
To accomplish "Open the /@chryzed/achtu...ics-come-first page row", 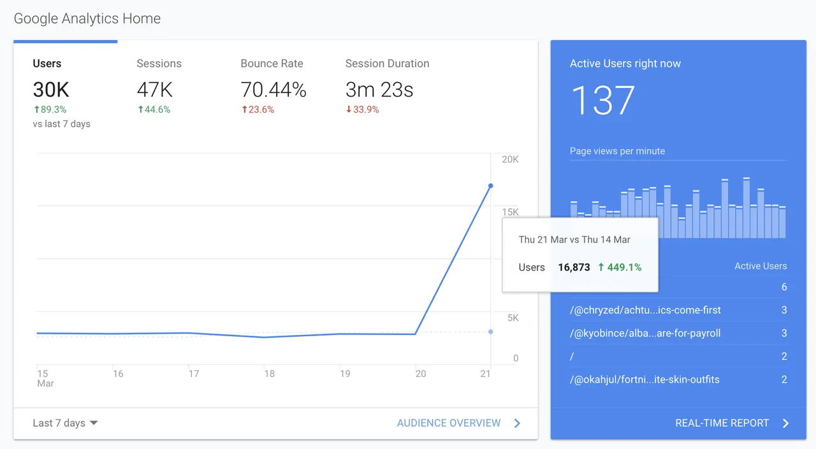I will [678, 310].
